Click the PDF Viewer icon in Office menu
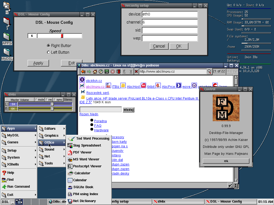Viewport: 274px width, 205px height. pyautogui.click(x=70, y=152)
